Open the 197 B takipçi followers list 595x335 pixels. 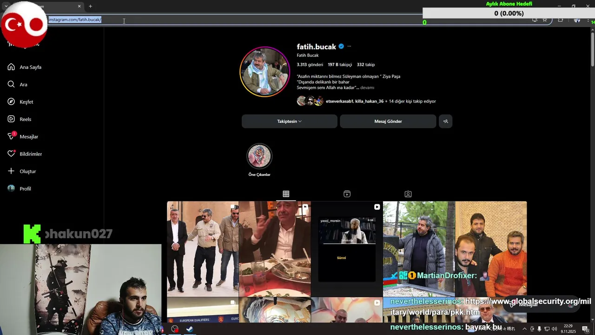pos(340,65)
